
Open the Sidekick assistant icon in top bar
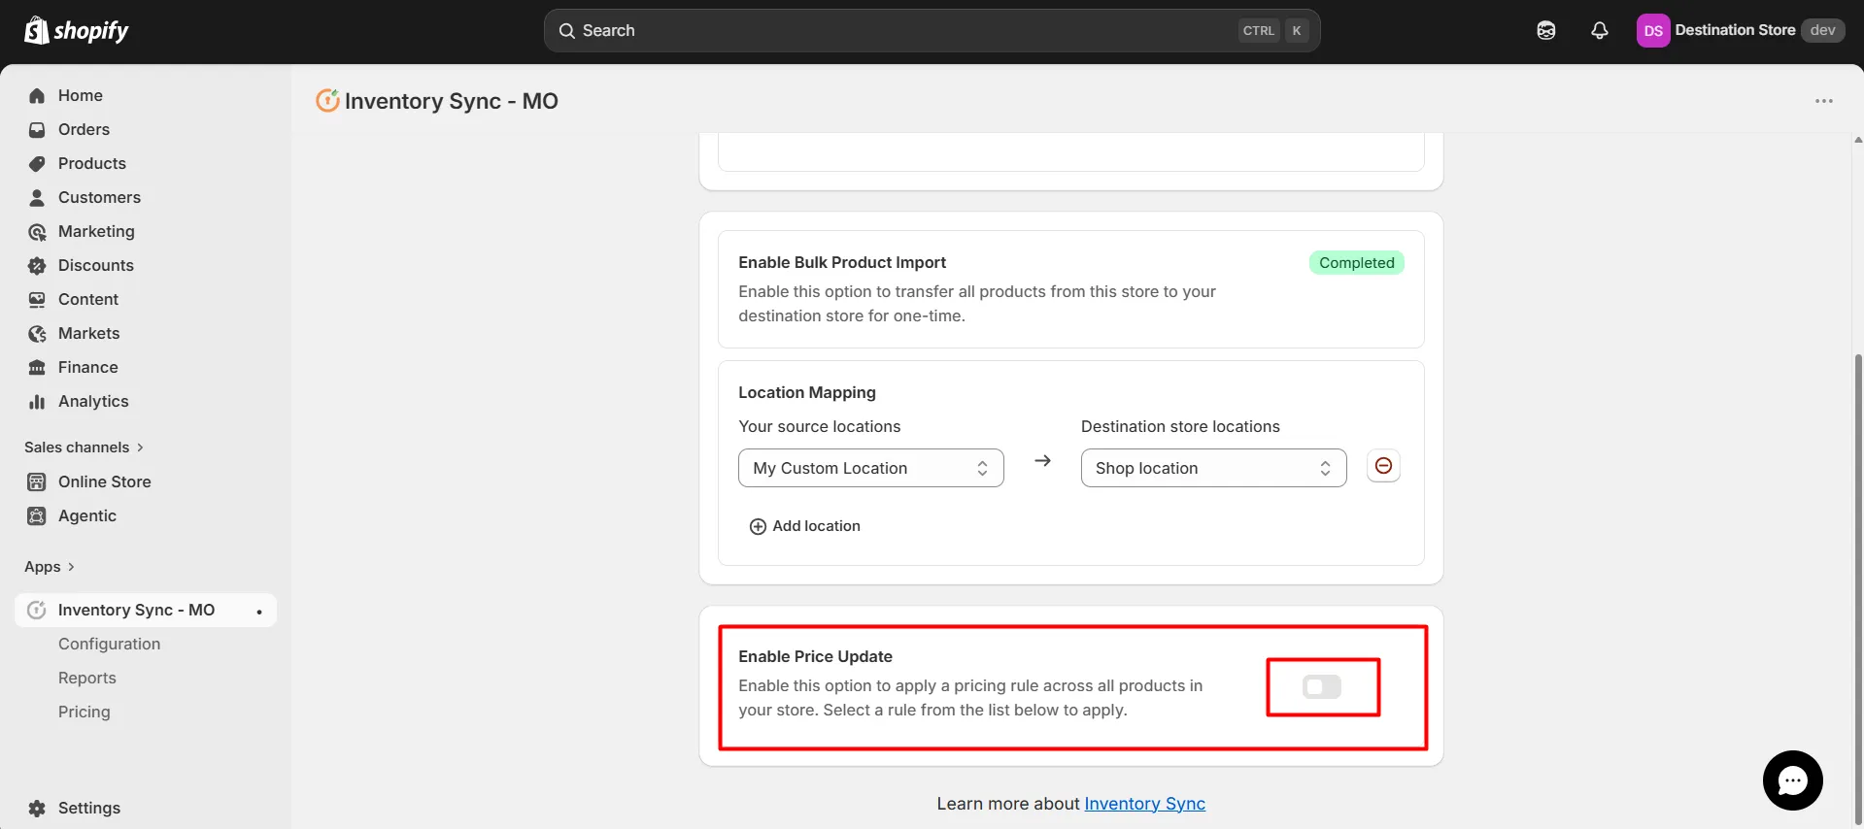[1546, 31]
